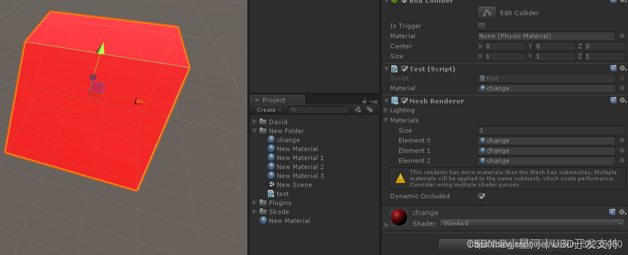Expand the Lighting section
Image resolution: width=628 pixels, height=255 pixels.
[386, 110]
